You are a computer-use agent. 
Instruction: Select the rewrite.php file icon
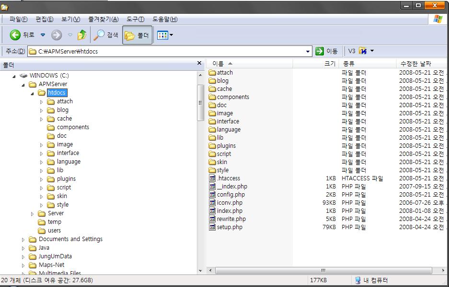tap(212, 219)
